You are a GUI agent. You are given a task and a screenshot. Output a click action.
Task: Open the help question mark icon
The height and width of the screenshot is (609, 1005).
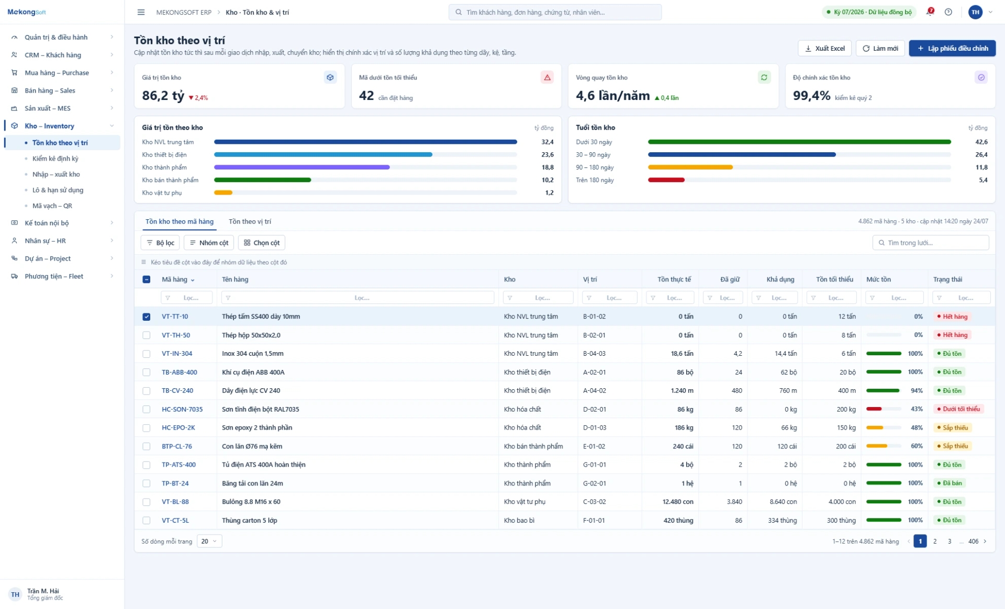pyautogui.click(x=948, y=12)
